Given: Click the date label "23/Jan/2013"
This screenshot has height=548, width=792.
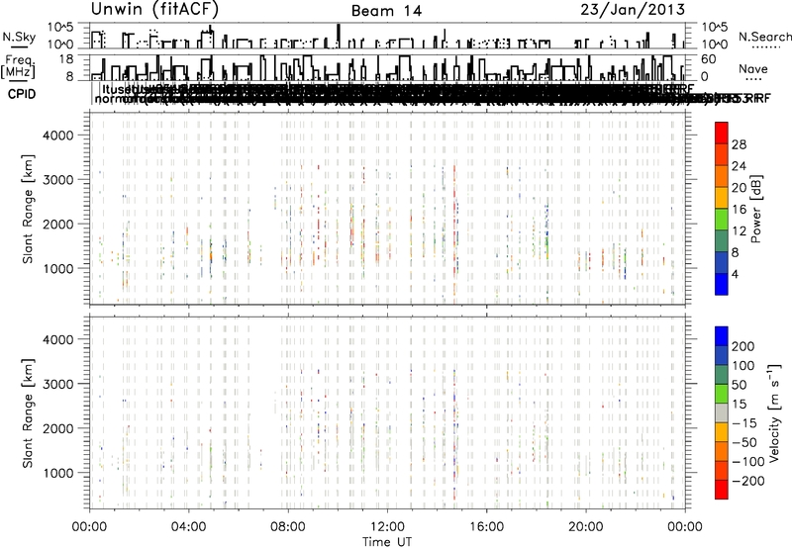Looking at the screenshot, I should (633, 10).
